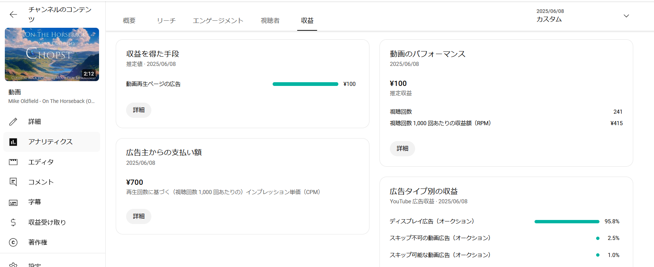Click the ディスプレイ広告 95.8% bar
This screenshot has height=267, width=654.
[x=567, y=221]
